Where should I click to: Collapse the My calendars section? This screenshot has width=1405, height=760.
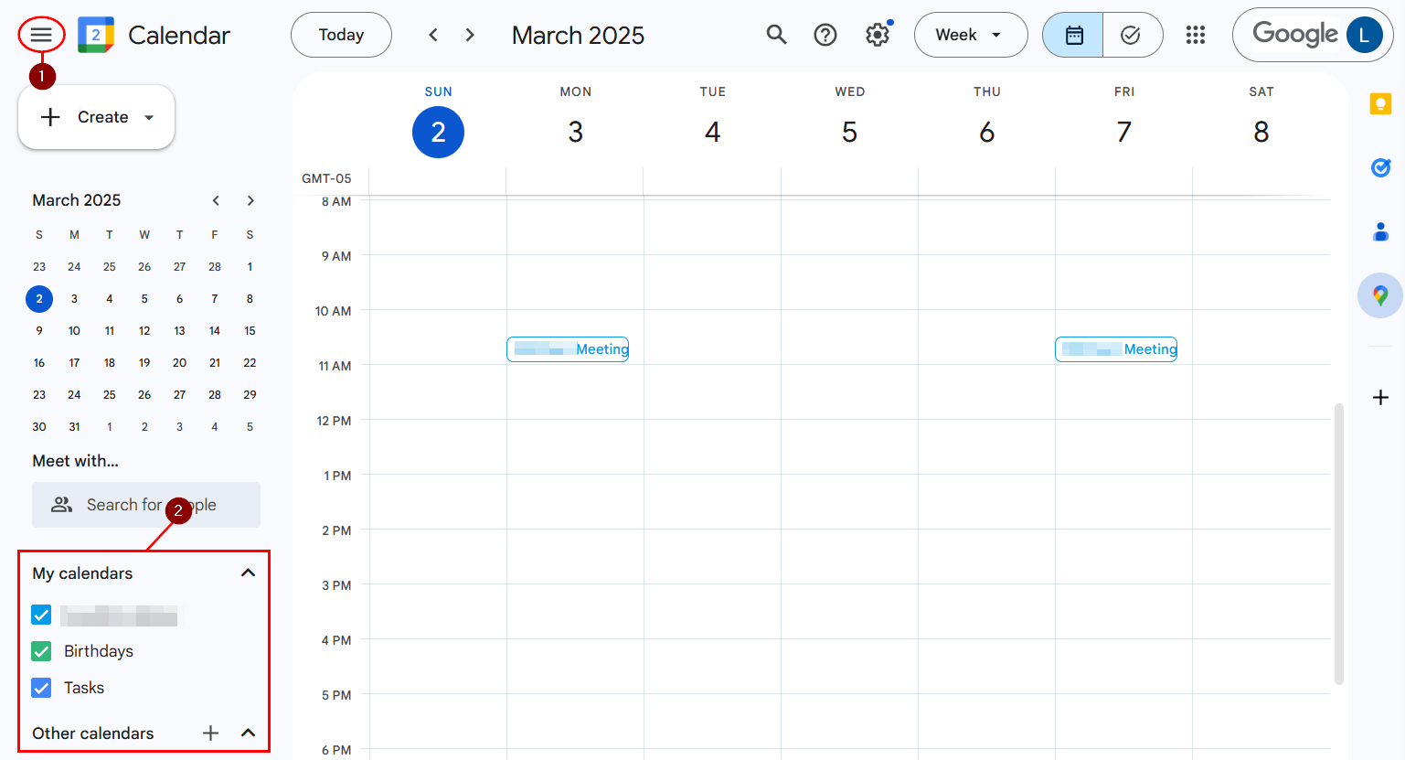(248, 573)
